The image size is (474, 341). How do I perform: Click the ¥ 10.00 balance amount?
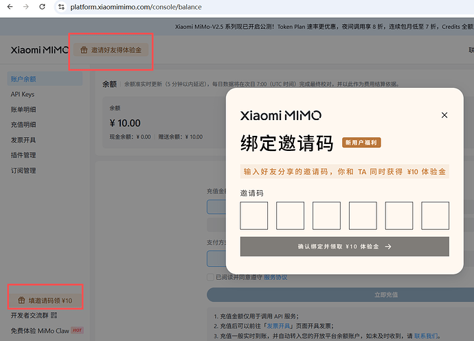coord(125,123)
